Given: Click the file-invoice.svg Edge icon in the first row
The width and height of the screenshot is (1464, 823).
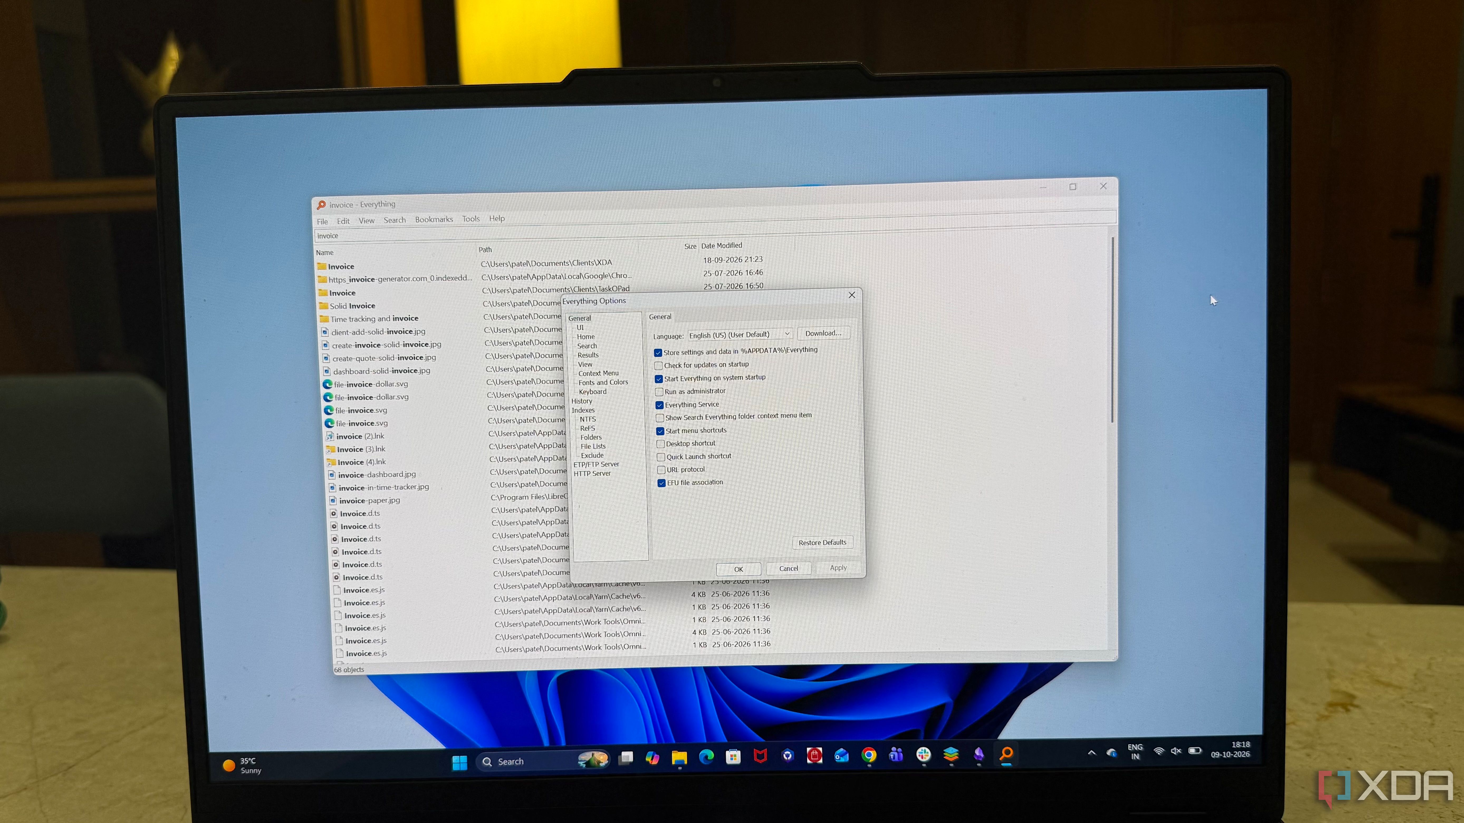Looking at the screenshot, I should pos(329,411).
